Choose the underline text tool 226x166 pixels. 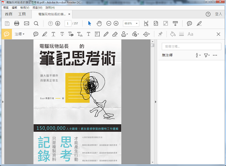click(53, 34)
